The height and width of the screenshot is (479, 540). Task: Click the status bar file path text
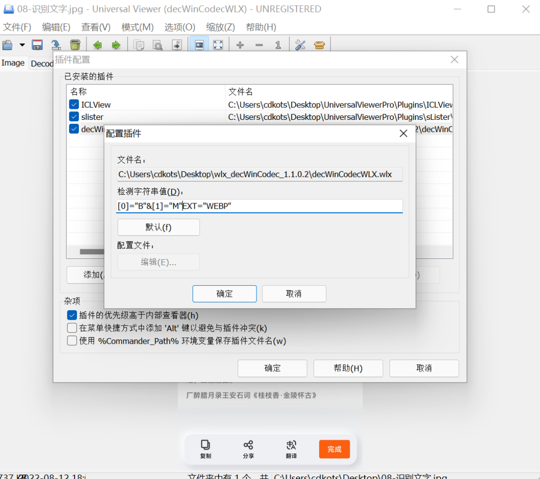[360, 476]
